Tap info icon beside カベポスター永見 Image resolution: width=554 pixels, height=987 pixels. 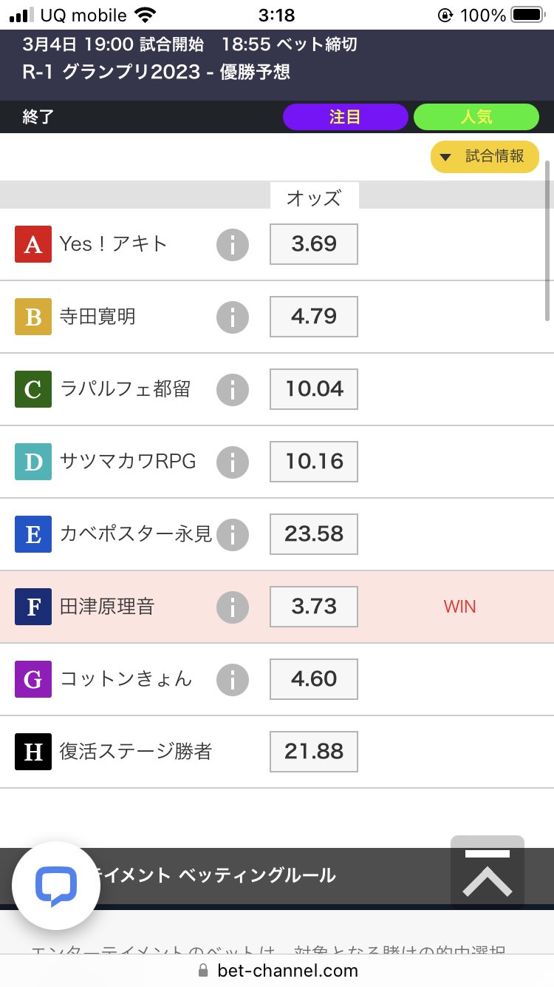pyautogui.click(x=233, y=534)
